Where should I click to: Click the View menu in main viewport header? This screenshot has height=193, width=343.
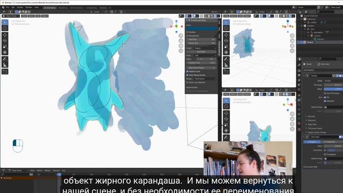coord(24,16)
